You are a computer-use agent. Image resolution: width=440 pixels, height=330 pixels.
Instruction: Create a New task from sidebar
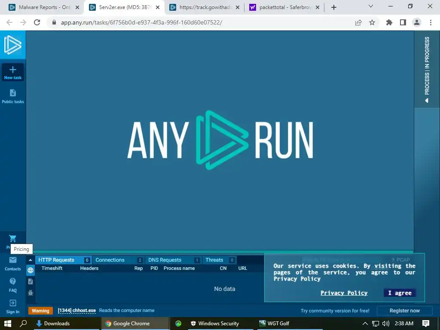(x=12, y=72)
